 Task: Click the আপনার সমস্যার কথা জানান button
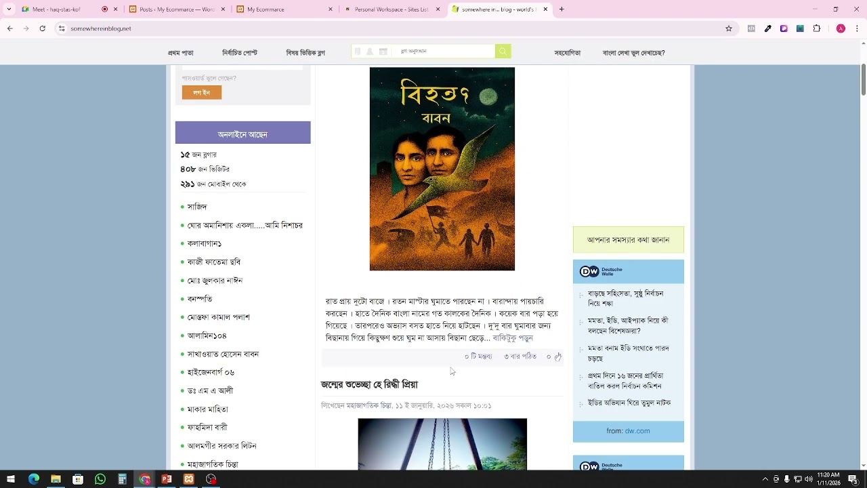(x=629, y=240)
